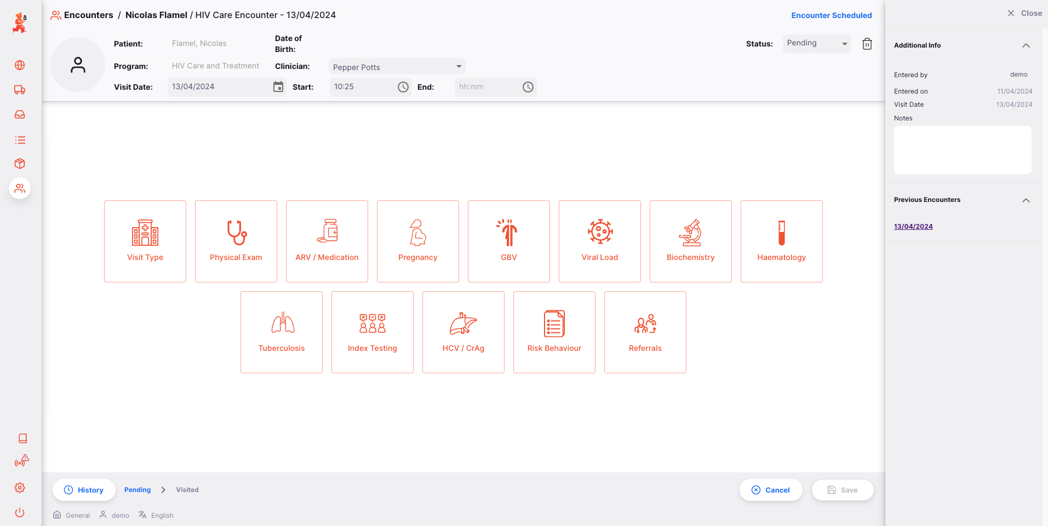Open the Status dropdown set to Pending
Screen dimensions: 1048x526
pos(816,43)
